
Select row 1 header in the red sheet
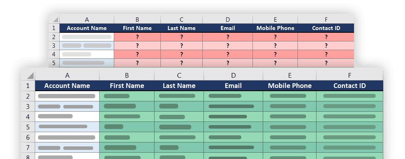54,28
